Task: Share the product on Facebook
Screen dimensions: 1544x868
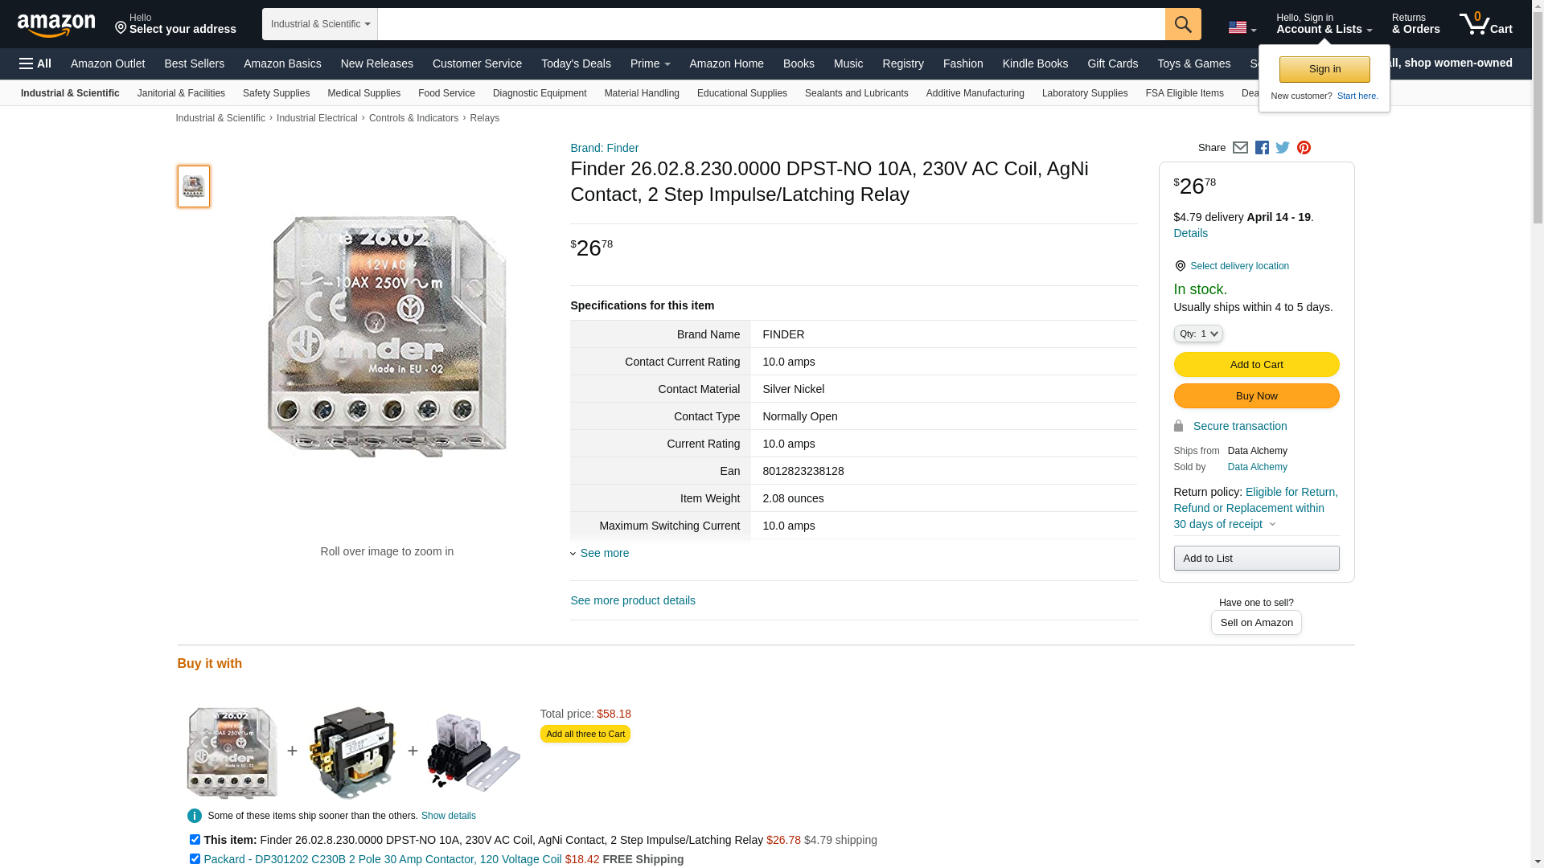Action: click(1262, 148)
